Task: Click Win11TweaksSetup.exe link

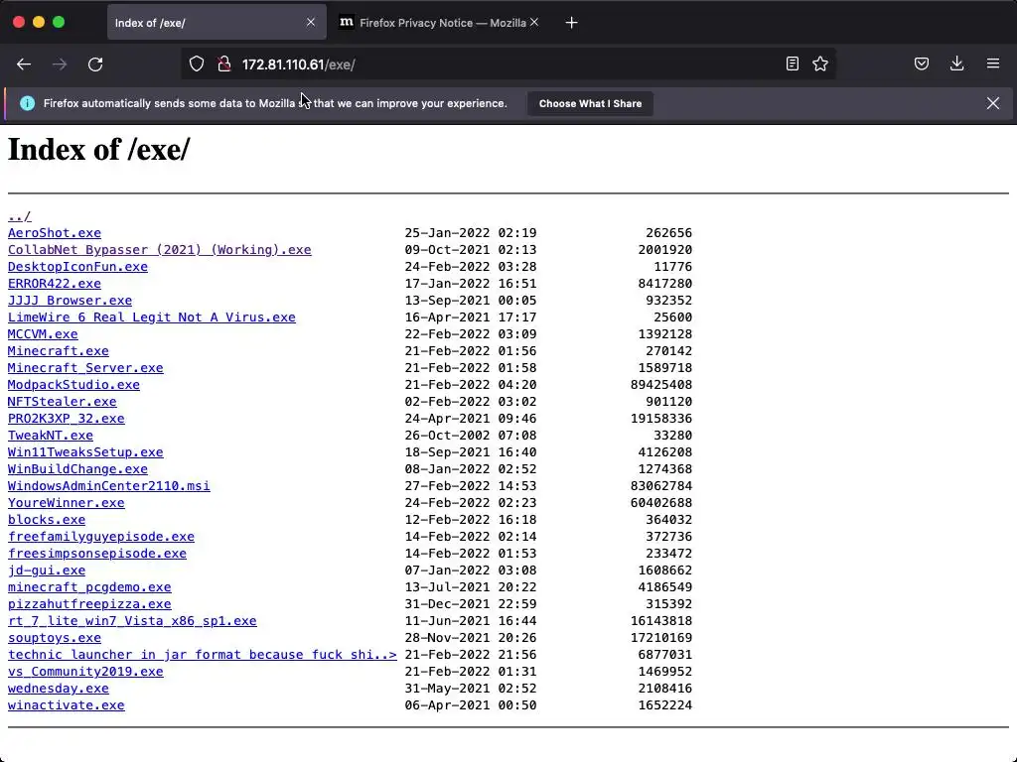Action: [x=85, y=451]
